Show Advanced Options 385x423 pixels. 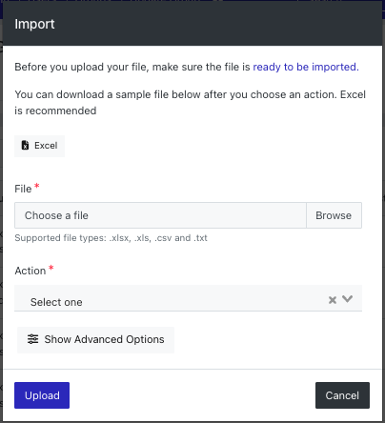95,340
